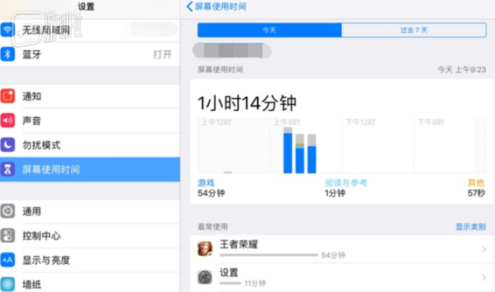Tap the Control Center switches icon
495x292 pixels.
(7, 235)
